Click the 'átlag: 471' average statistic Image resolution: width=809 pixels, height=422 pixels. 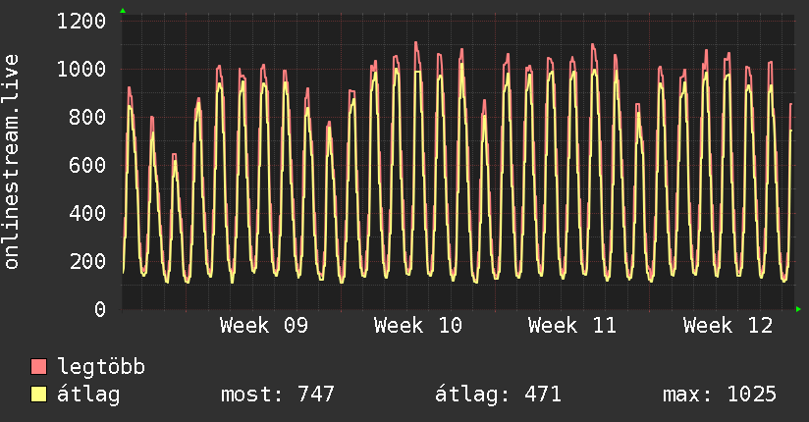pyautogui.click(x=498, y=395)
